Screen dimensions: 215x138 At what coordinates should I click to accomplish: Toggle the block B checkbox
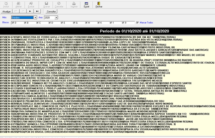point(25,23)
